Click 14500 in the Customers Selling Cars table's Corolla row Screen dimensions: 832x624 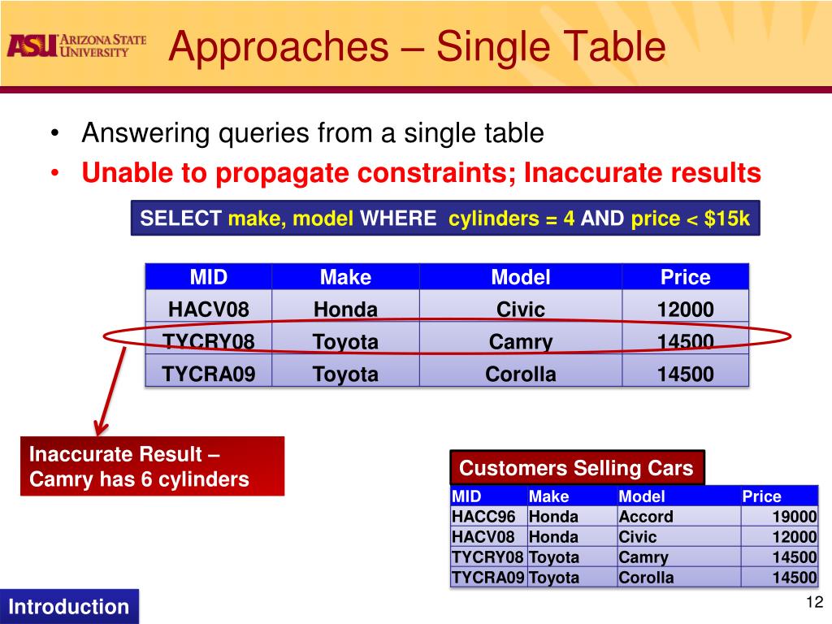click(x=779, y=578)
